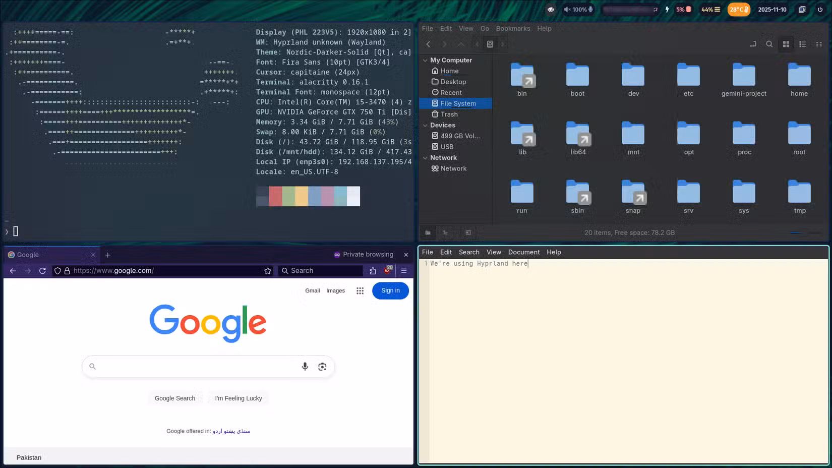The image size is (832, 468).
Task: Switch file manager to icon grid view
Action: point(786,44)
